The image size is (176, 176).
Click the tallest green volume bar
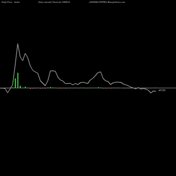(x=18, y=80)
